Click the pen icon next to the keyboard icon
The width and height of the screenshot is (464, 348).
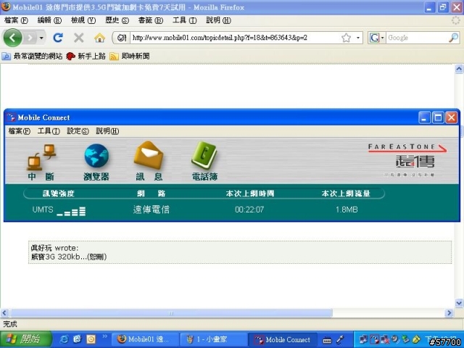tap(340, 340)
